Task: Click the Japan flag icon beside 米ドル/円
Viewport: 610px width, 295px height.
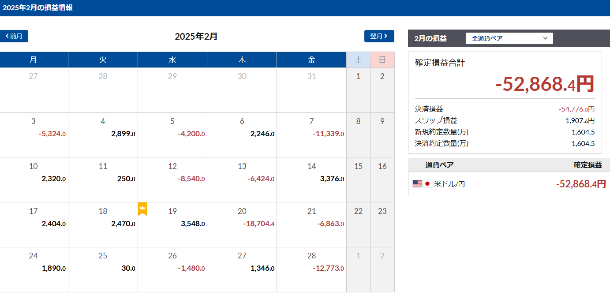Action: coord(427,184)
